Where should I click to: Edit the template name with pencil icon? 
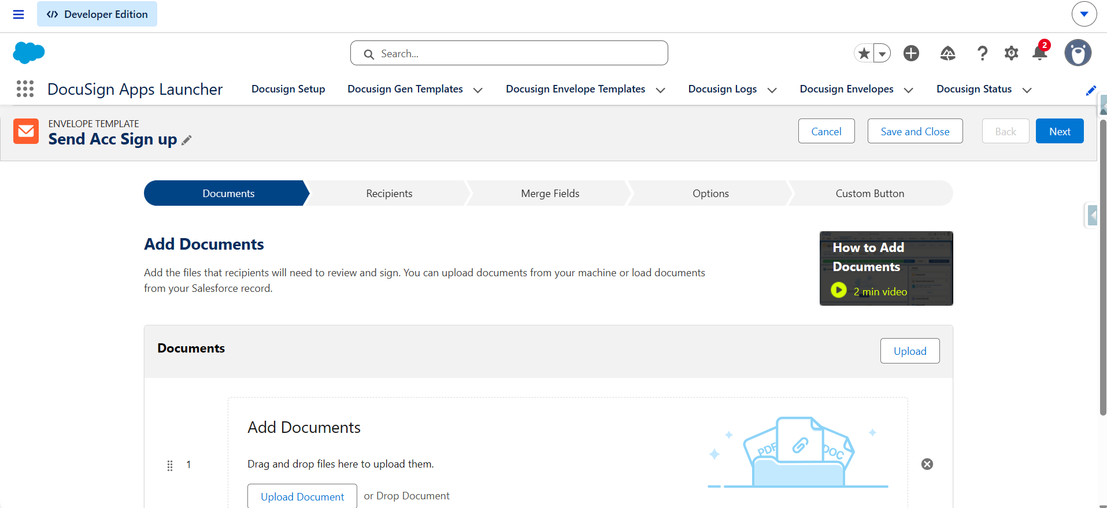click(x=186, y=140)
